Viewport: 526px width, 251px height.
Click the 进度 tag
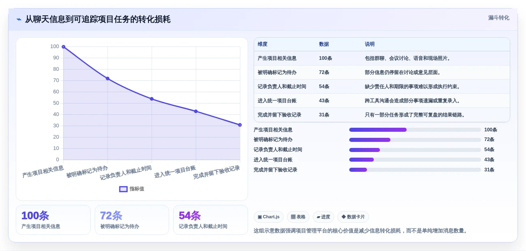click(323, 217)
